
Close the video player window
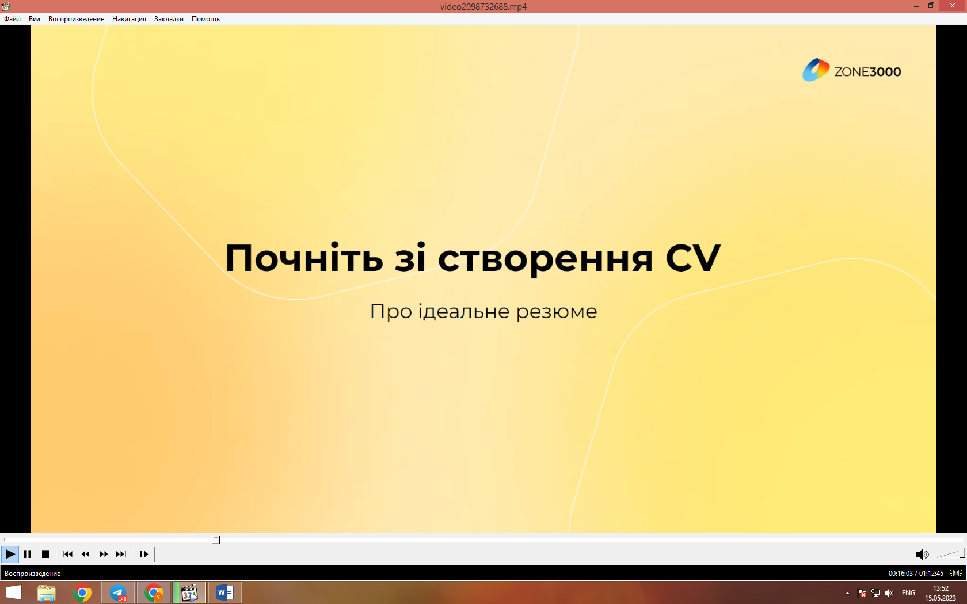point(953,6)
